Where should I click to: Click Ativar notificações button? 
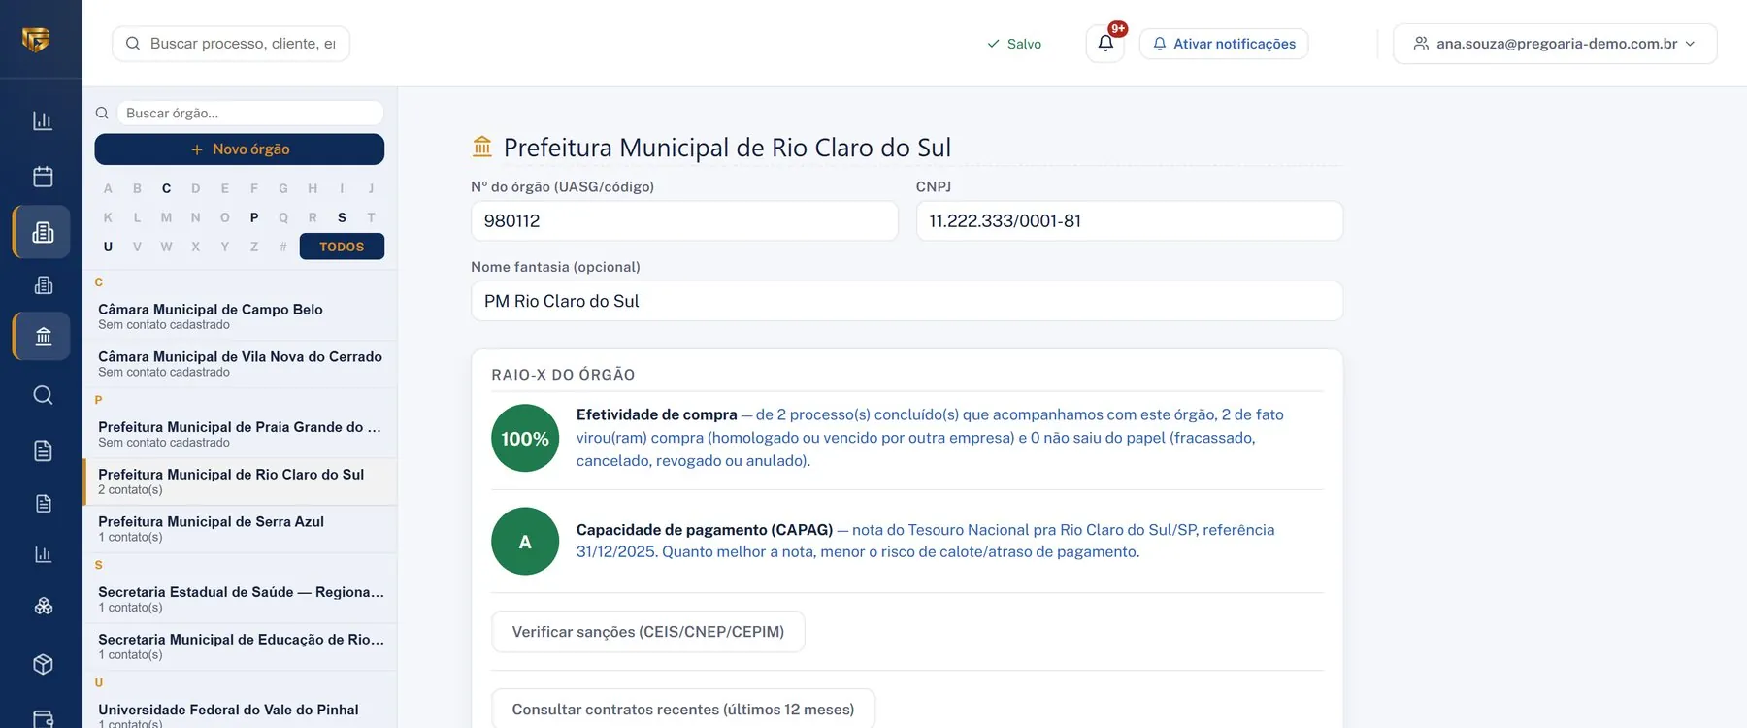[1224, 44]
